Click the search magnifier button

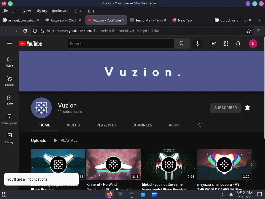click(x=182, y=44)
